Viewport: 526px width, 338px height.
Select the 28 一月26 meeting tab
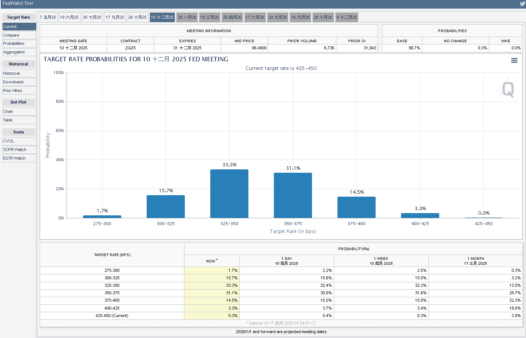(187, 17)
